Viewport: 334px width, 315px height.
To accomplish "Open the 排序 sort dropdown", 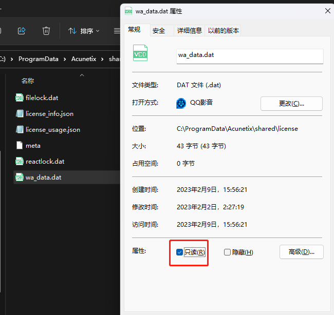I will (84, 31).
